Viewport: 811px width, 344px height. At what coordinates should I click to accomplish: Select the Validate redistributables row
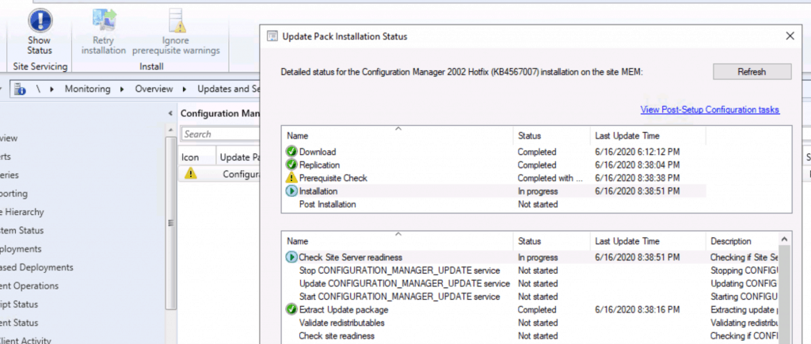pyautogui.click(x=530, y=323)
